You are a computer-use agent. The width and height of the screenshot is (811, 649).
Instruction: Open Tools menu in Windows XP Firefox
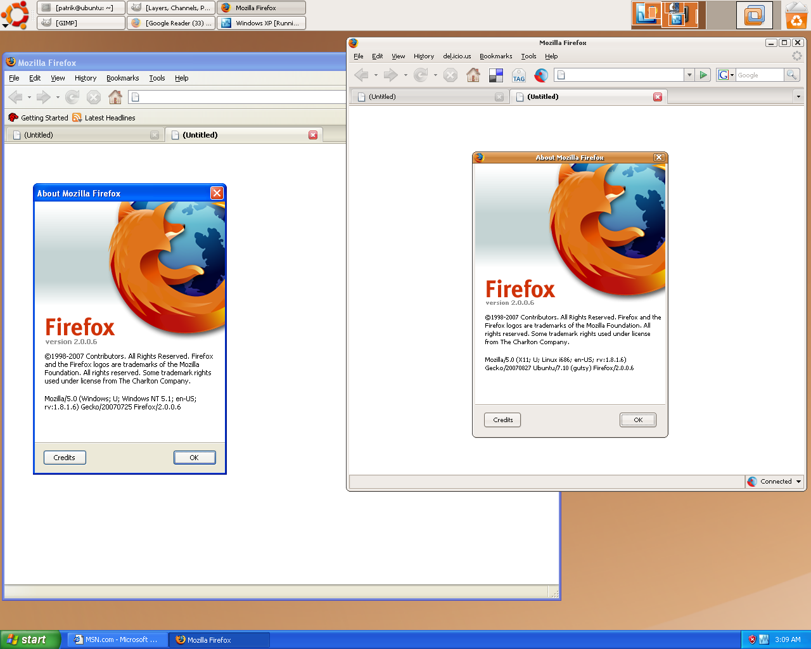coord(157,78)
